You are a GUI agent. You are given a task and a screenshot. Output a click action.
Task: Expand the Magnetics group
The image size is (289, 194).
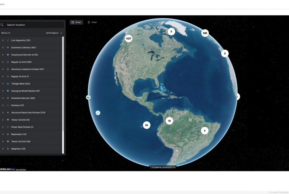[3, 149]
